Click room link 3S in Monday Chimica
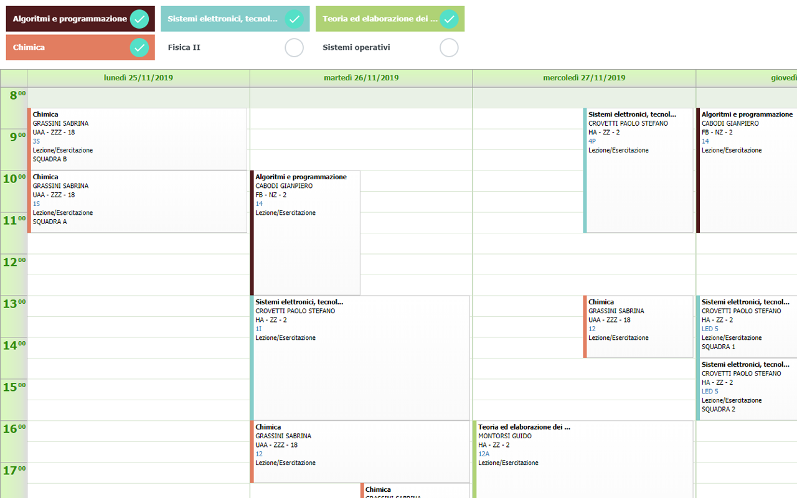The image size is (797, 498). coord(36,141)
